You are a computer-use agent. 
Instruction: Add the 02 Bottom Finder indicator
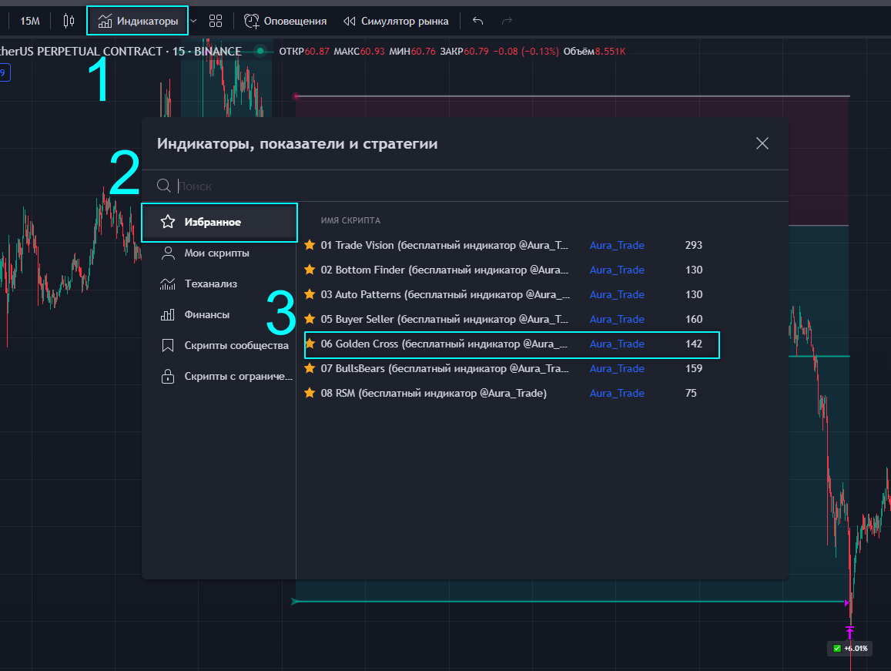tap(444, 270)
